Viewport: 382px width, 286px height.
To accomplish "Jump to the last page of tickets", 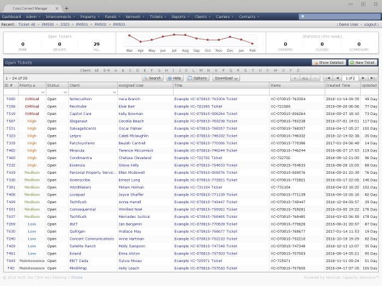I will 373,78.
